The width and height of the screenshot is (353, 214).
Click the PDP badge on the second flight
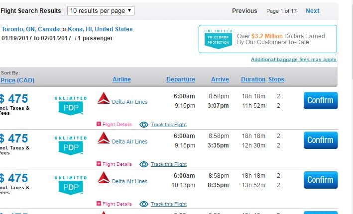point(71,145)
